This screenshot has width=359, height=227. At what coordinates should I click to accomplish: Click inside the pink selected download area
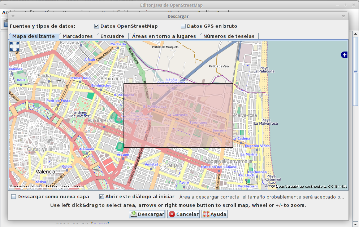pyautogui.click(x=178, y=115)
